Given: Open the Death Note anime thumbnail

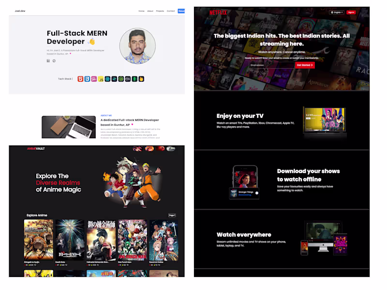Looking at the screenshot, I should click(70, 240).
